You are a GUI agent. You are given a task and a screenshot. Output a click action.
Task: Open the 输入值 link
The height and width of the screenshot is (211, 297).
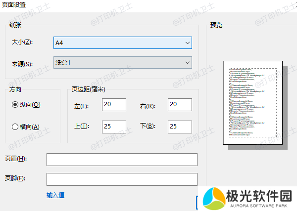55,195
